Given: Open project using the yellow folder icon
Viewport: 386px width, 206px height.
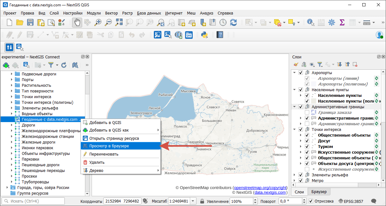Looking at the screenshot, I should [20, 22].
